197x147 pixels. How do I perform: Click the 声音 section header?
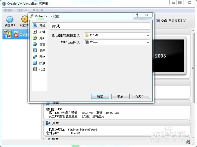pos(117,123)
